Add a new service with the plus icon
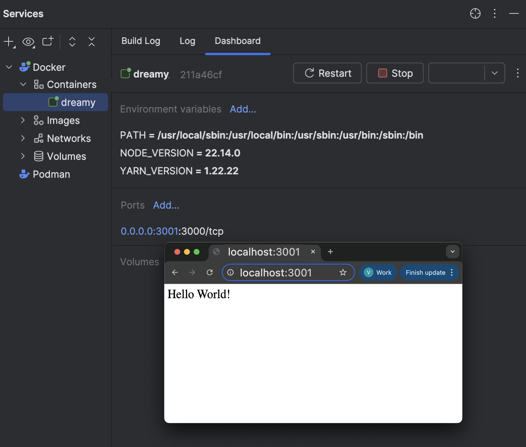The width and height of the screenshot is (526, 447). 8,42
